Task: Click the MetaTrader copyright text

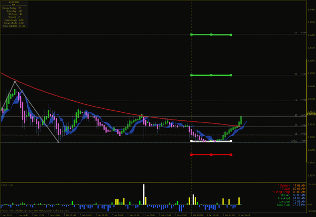Action: point(35,210)
